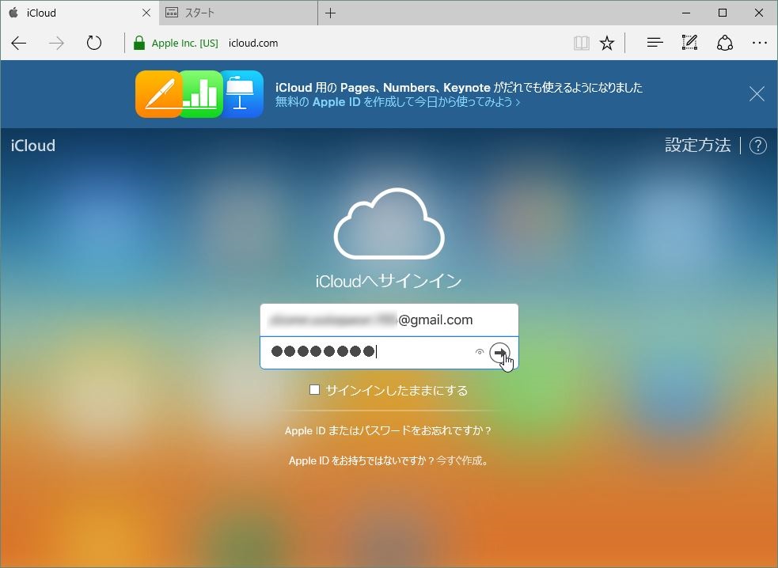
Task: Click the Apple Inc. [US] certificate label
Action: (184, 44)
